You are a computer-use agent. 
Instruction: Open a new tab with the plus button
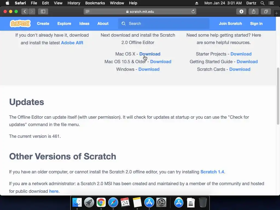point(276,13)
